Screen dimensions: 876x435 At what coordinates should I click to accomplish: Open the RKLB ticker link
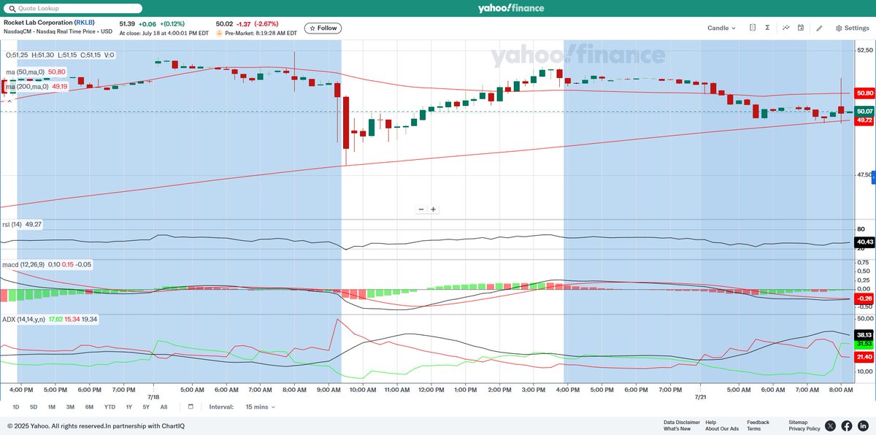click(85, 22)
